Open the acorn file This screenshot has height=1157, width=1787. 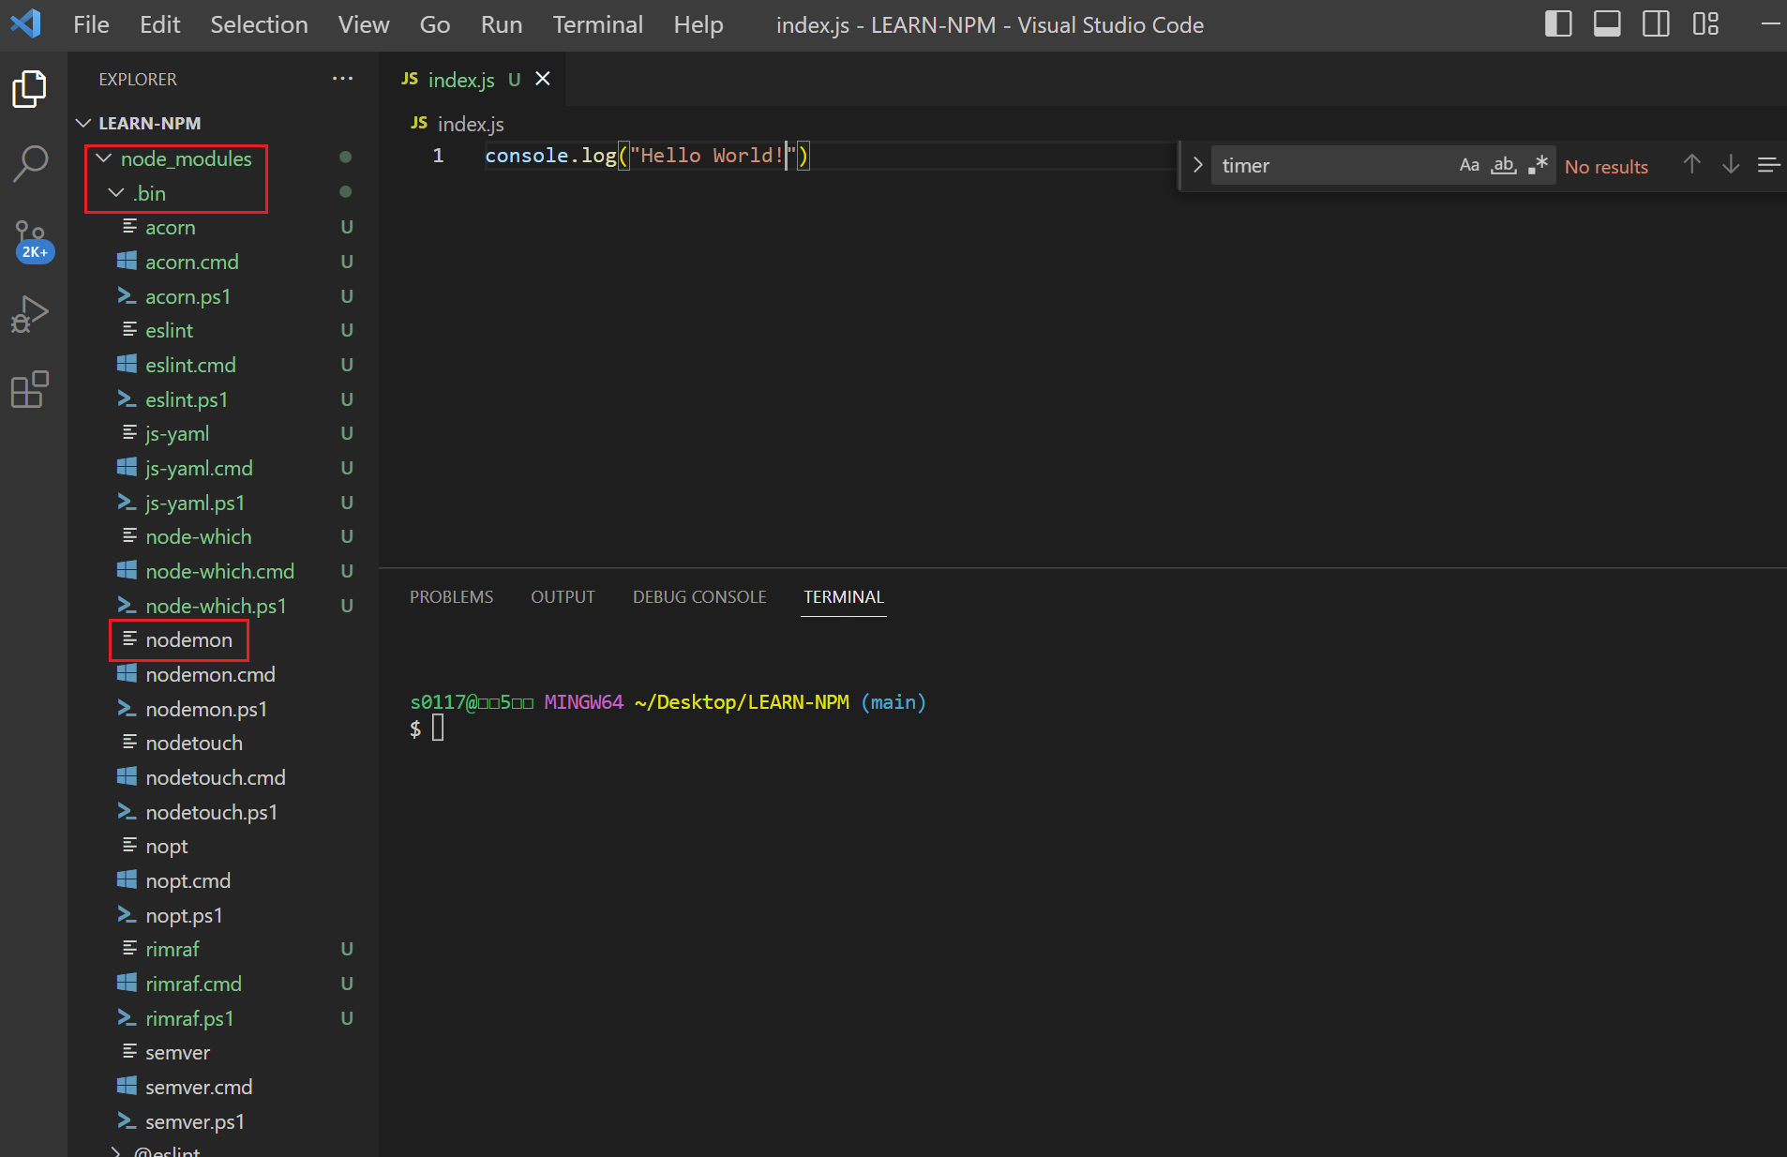(223, 227)
